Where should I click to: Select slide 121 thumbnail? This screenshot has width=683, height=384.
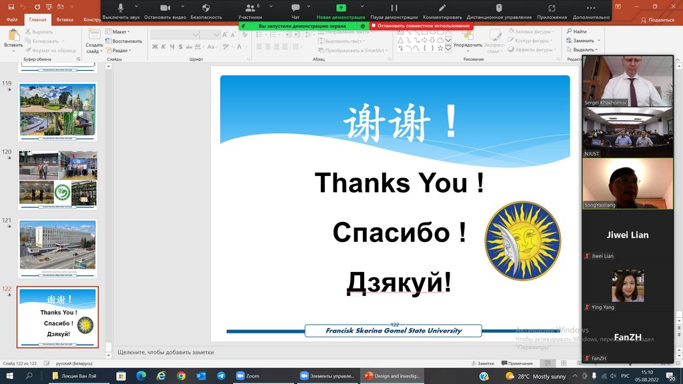pos(57,249)
